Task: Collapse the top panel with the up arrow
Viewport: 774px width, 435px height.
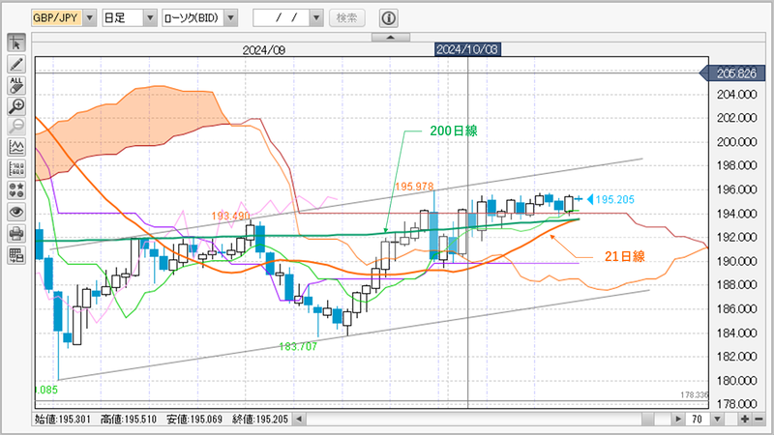Action: pos(391,37)
